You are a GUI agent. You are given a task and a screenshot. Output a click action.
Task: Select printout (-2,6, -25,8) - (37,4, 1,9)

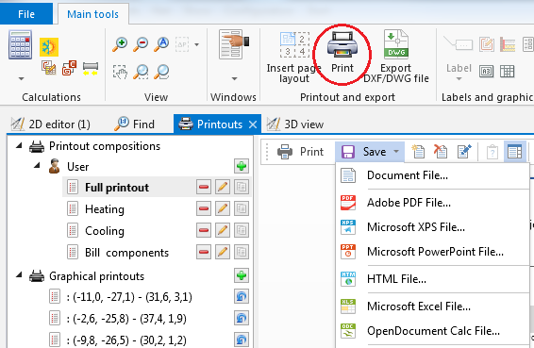pos(126,319)
